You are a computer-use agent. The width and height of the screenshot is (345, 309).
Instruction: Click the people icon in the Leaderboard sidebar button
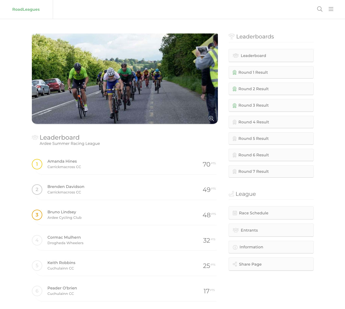(236, 55)
